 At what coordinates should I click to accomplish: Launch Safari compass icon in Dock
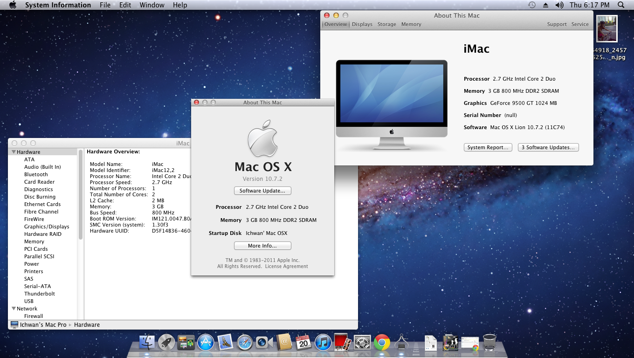click(x=245, y=343)
